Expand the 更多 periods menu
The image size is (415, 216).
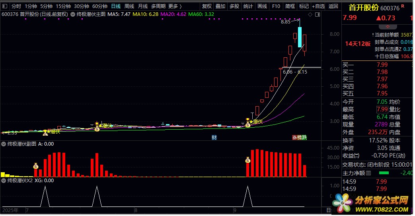(x=175, y=6)
